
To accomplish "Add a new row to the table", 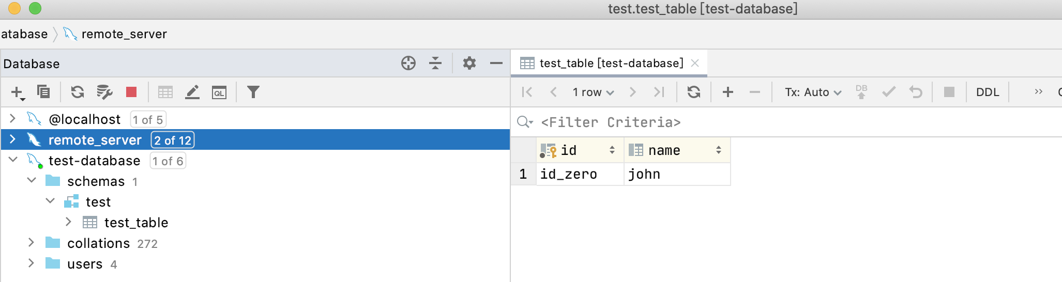I will coord(727,92).
